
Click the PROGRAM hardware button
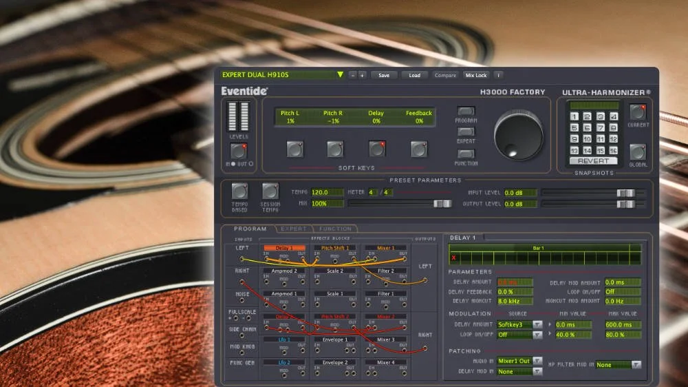click(466, 111)
